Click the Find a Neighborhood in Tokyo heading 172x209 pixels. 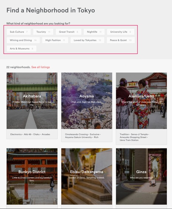pyautogui.click(x=51, y=10)
